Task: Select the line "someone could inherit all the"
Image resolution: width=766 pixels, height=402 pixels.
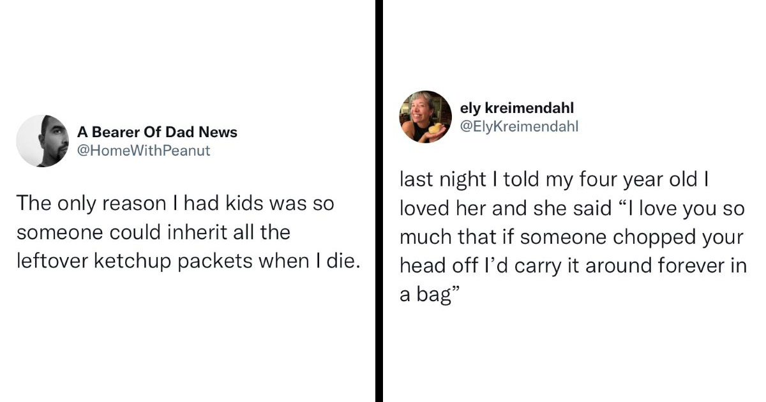Action: click(153, 232)
